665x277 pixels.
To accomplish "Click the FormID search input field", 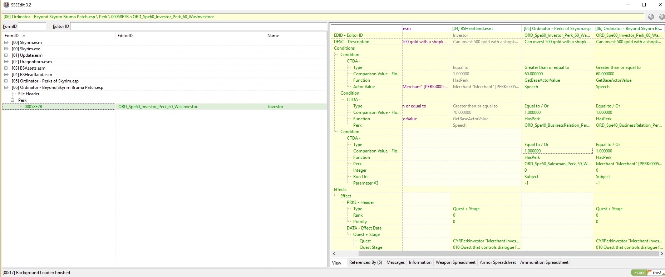I will (32, 26).
